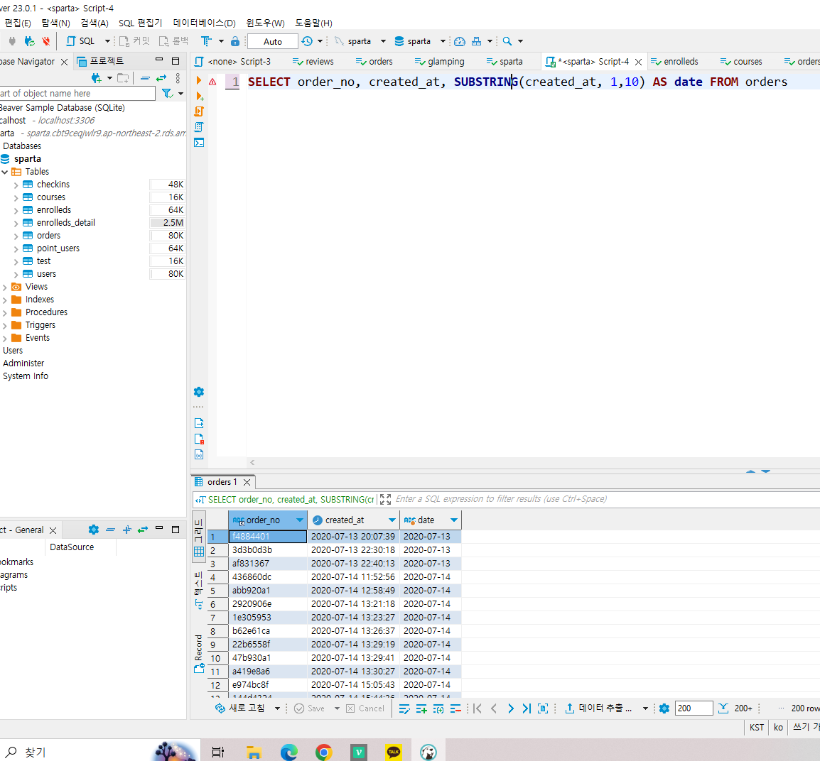
Task: Click the Rollback (롤백) button
Action: [x=173, y=41]
